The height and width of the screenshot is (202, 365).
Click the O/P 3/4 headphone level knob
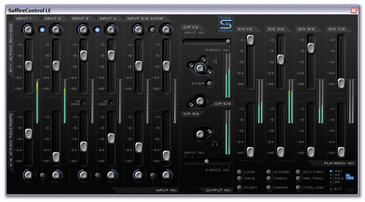click(200, 134)
